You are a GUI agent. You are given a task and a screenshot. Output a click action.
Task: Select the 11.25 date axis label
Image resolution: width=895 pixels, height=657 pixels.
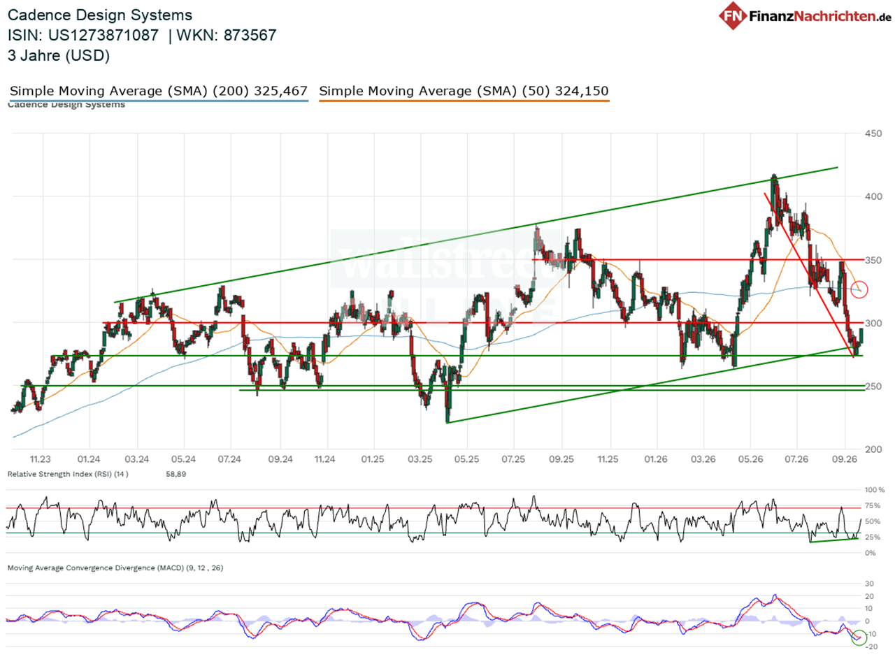pyautogui.click(x=608, y=459)
